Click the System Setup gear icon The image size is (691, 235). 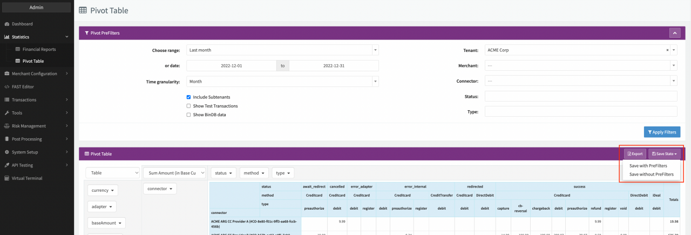tap(6, 152)
